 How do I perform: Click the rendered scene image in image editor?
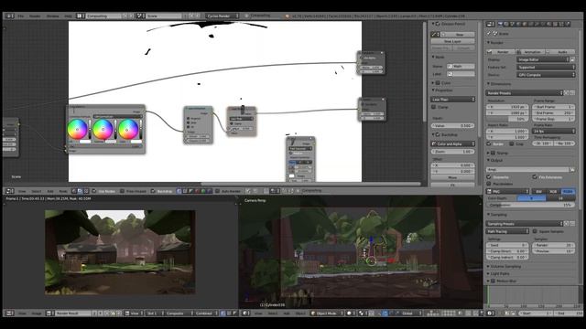click(x=120, y=252)
